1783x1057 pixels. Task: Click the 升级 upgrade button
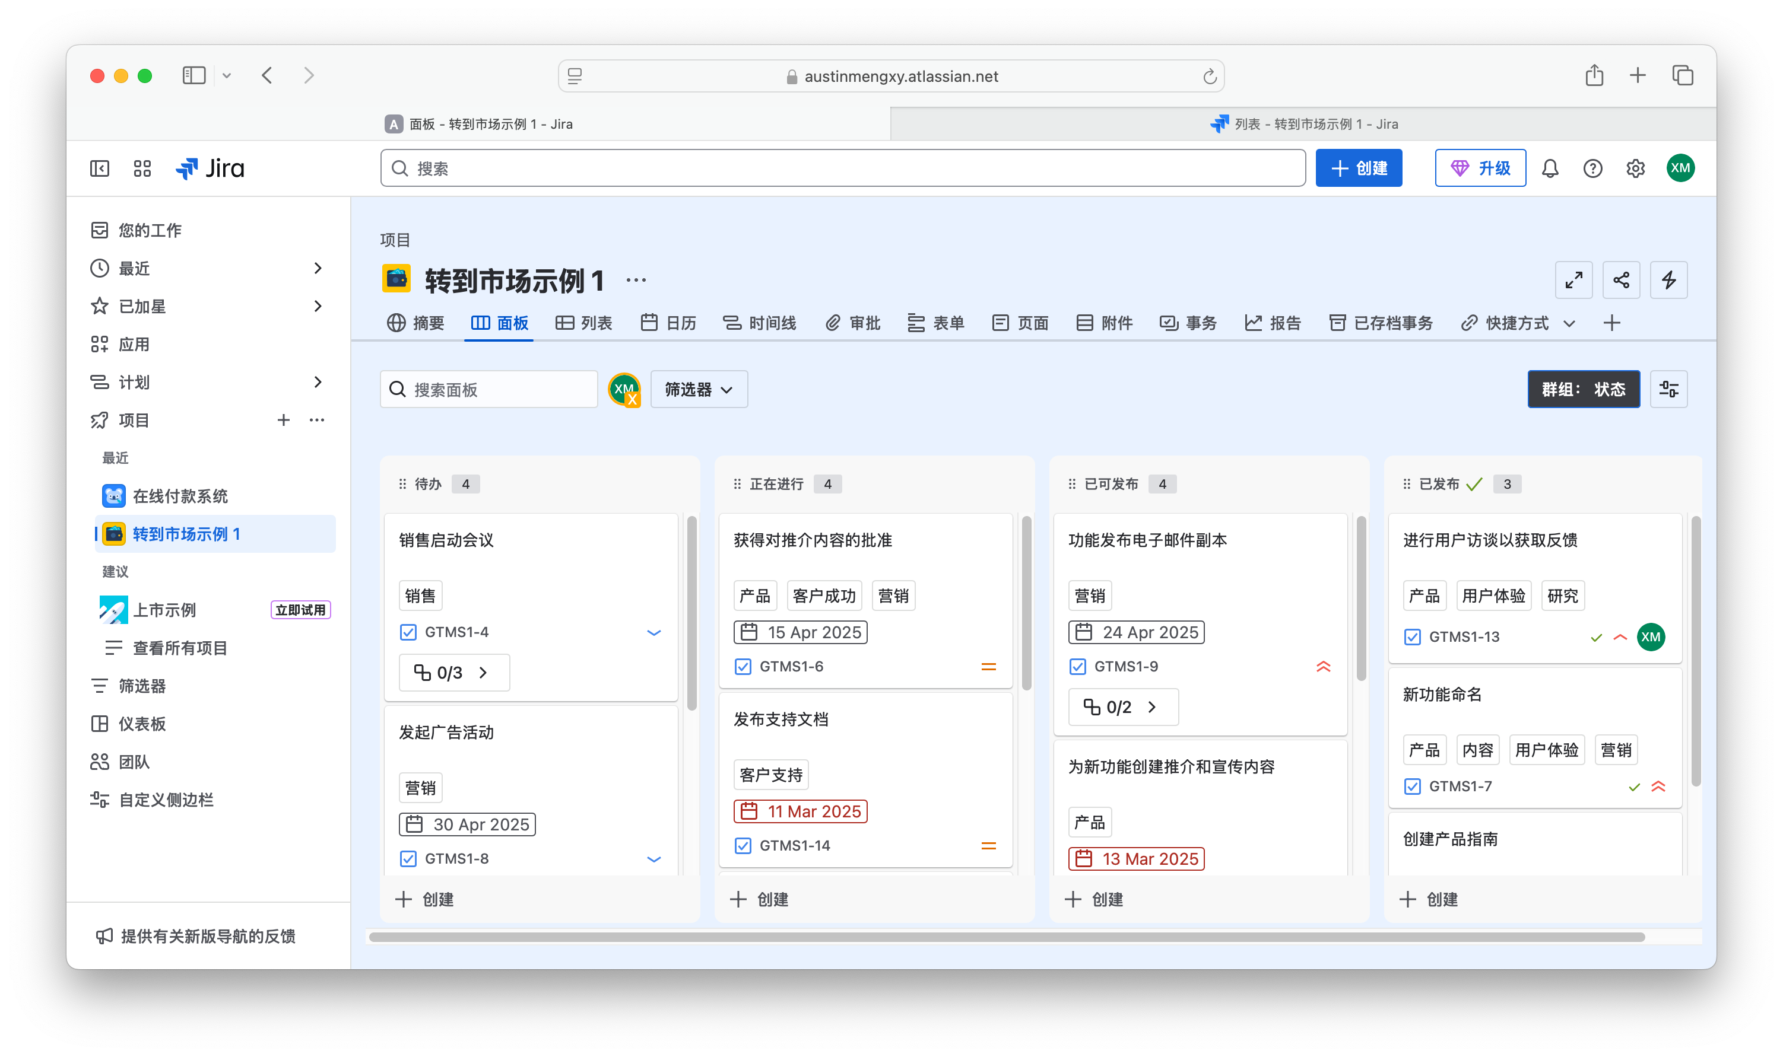(x=1480, y=168)
